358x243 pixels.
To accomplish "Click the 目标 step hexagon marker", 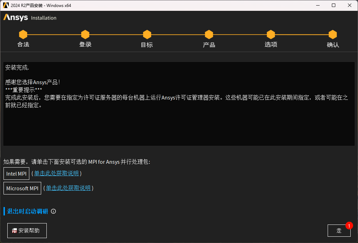I will [147, 35].
